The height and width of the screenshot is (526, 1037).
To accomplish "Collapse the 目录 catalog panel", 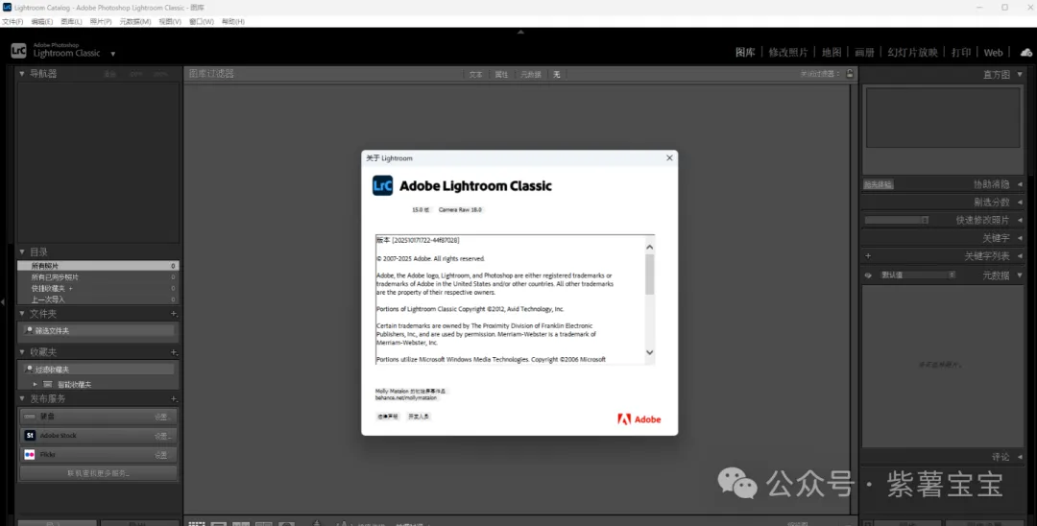I will point(22,252).
